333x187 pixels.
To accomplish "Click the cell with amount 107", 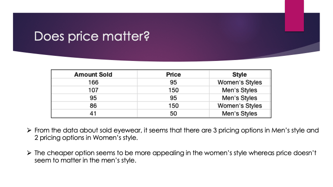I will point(93,90).
